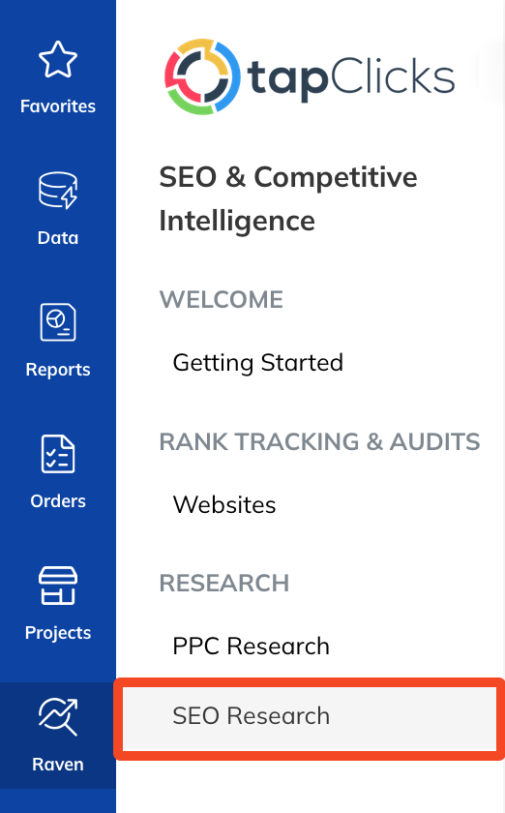
Task: Select the Raven magnifier graph icon
Action: coord(58,716)
